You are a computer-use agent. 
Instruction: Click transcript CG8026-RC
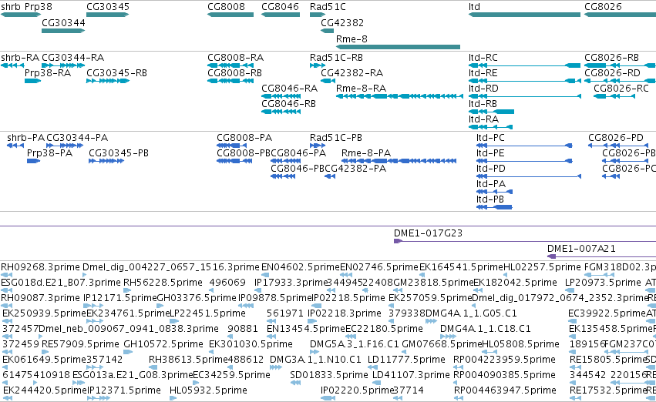coord(614,96)
